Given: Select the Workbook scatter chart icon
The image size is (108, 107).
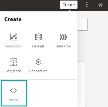Looking at the screenshot, I should pyautogui.click(x=13, y=37).
